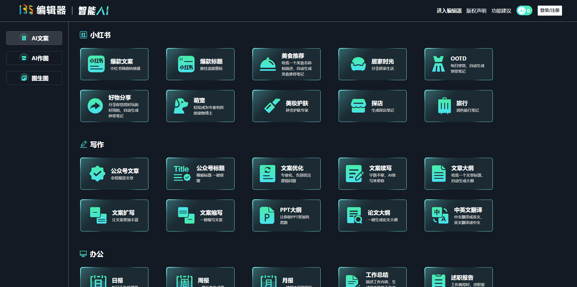Open the 爆款文案 card

[x=114, y=64]
